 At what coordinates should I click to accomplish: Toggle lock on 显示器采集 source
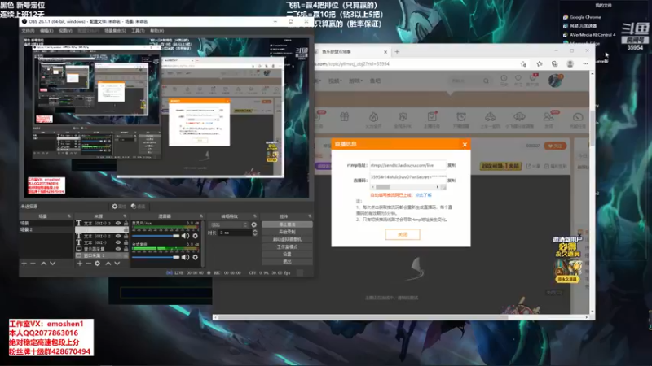pos(126,249)
